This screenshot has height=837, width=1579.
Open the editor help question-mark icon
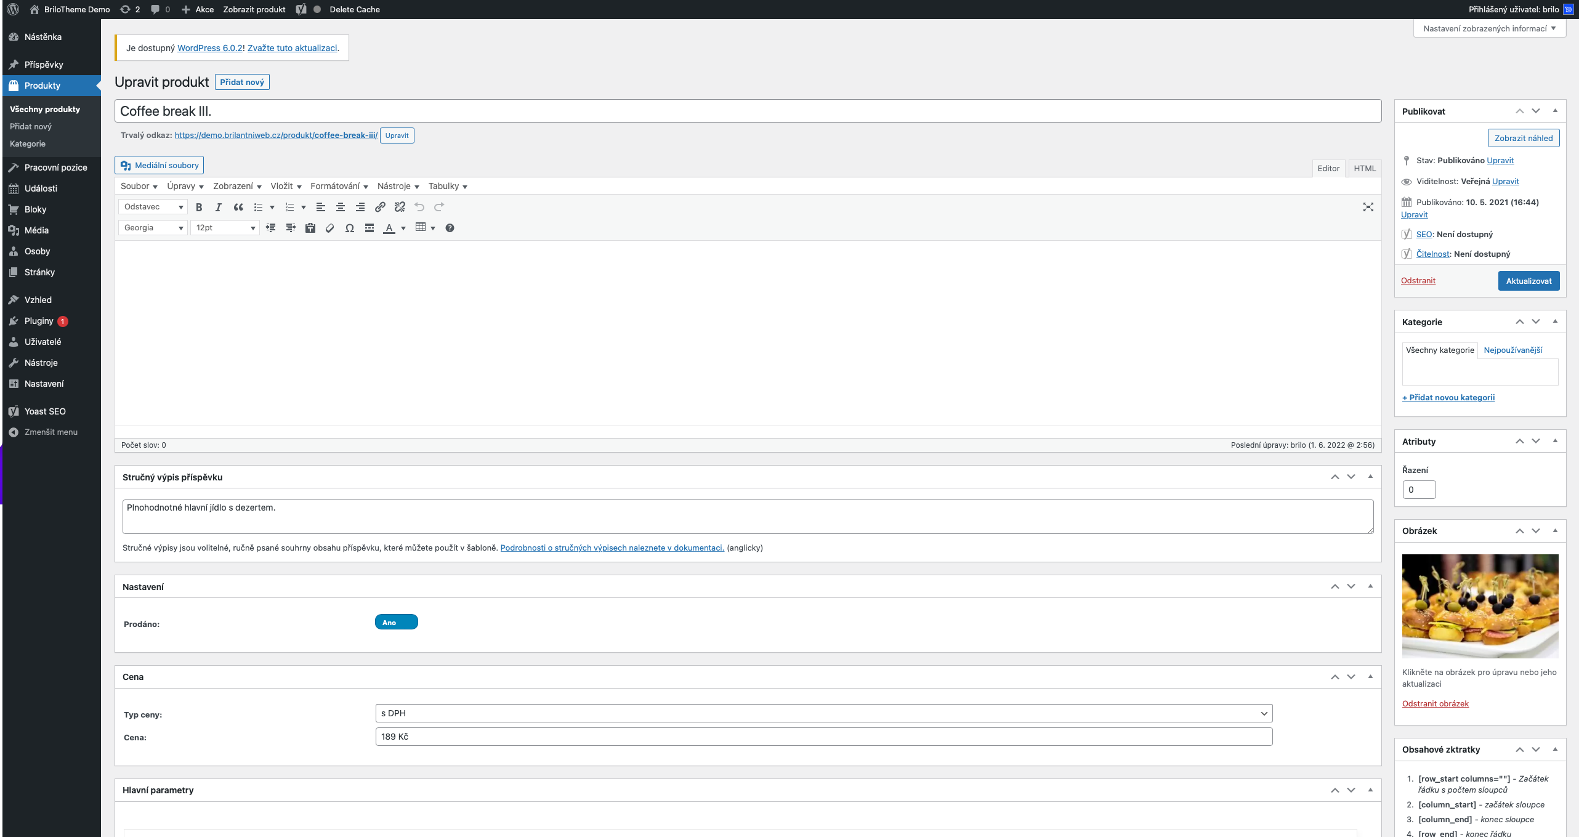(450, 228)
